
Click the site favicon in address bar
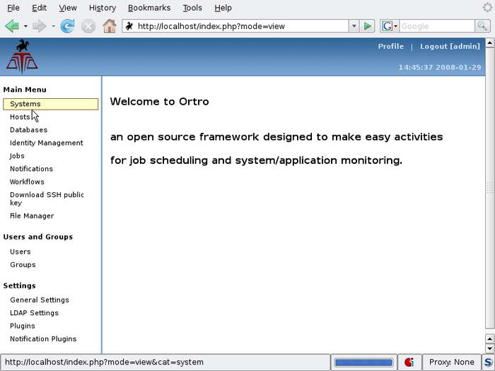point(129,26)
